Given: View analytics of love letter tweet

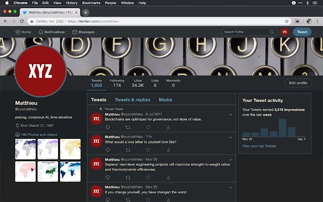Looking at the screenshot, I should [x=168, y=150].
